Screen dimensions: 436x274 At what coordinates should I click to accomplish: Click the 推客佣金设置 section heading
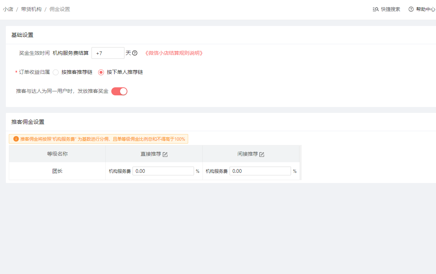28,122
